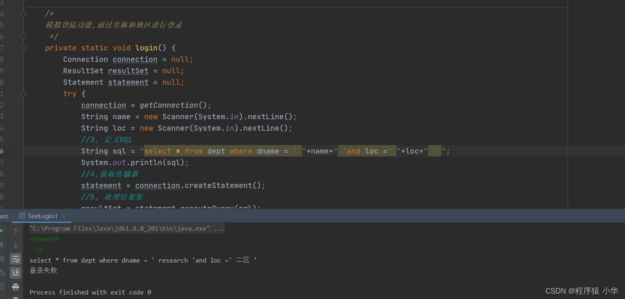The image size is (625, 299).
Task: Toggle scroll-to-end in the Run console
Action: (16, 272)
